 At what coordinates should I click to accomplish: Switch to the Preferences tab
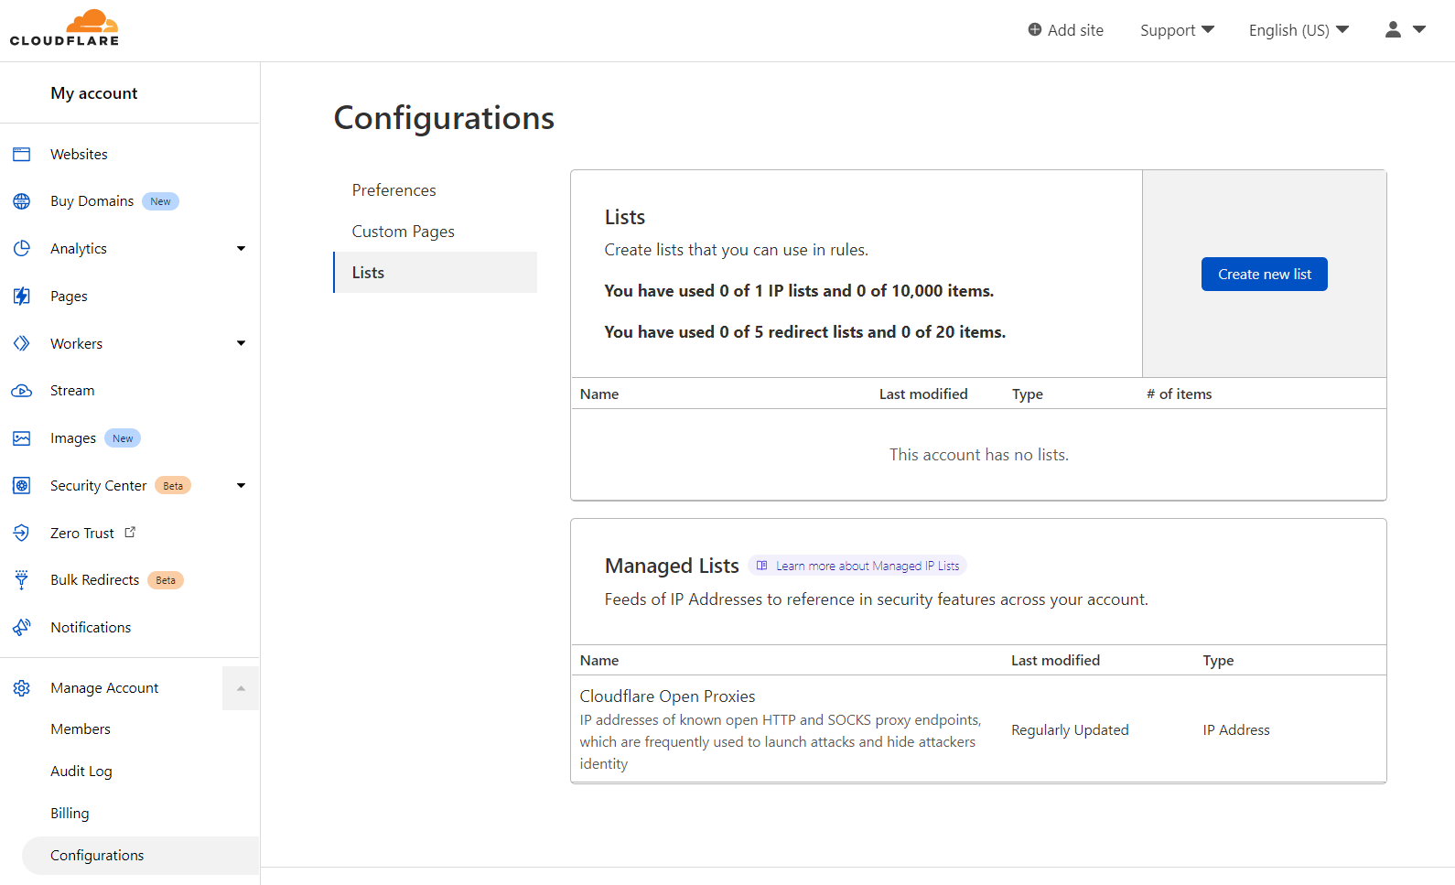coord(394,190)
